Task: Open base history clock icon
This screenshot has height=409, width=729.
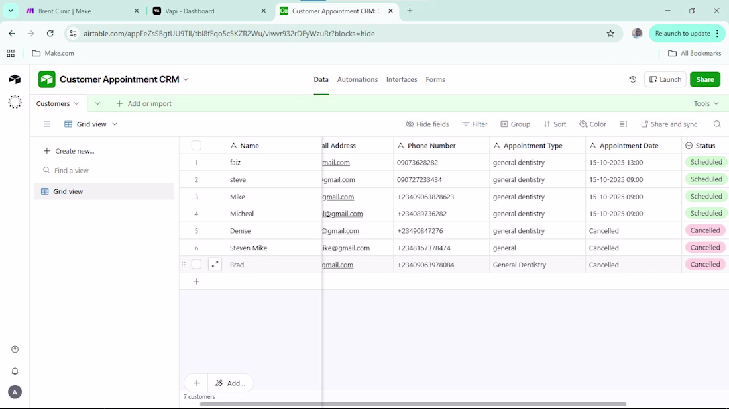Action: [x=633, y=79]
